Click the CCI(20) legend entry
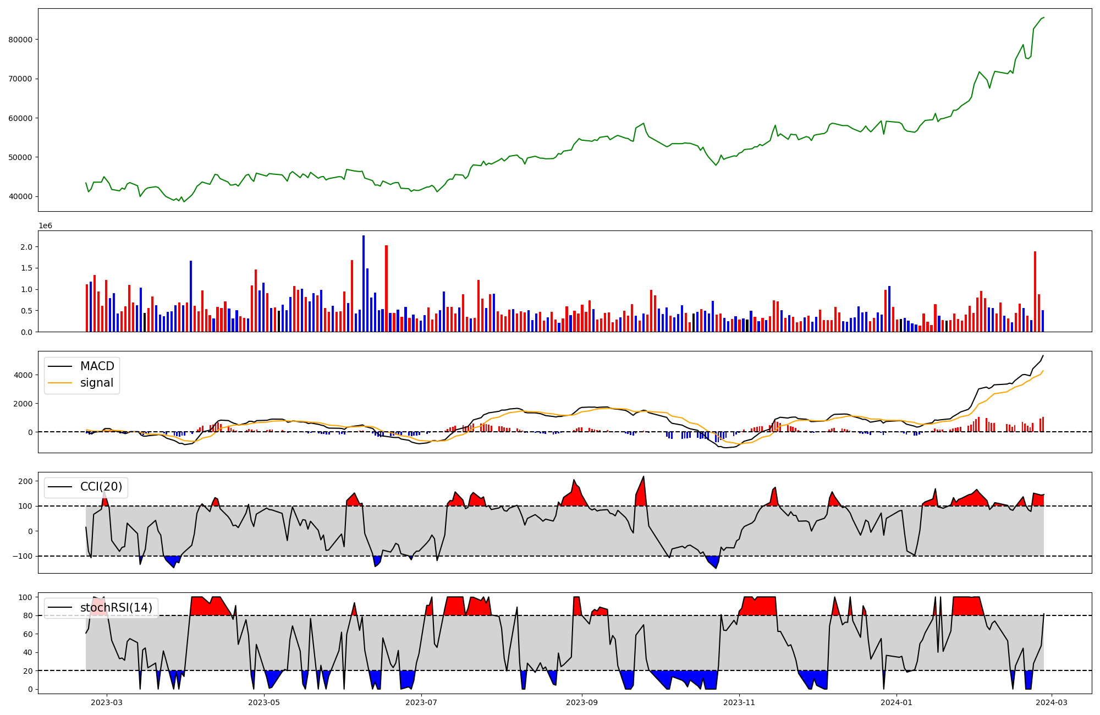 coord(101,487)
